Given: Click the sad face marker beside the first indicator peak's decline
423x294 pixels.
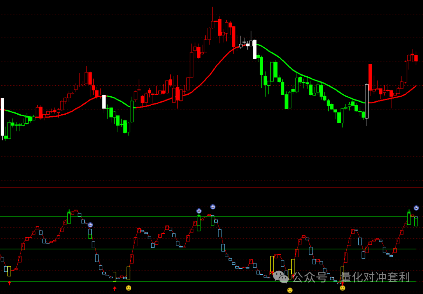Looking at the screenshot, I should (90, 225).
